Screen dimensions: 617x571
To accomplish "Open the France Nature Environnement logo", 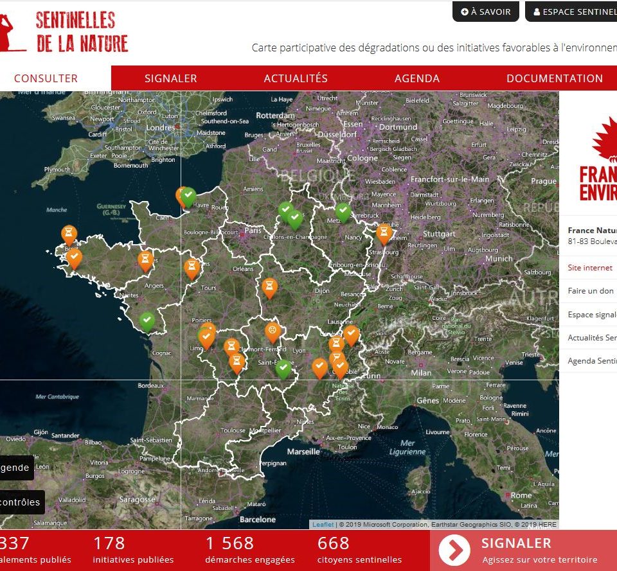I will pyautogui.click(x=598, y=159).
